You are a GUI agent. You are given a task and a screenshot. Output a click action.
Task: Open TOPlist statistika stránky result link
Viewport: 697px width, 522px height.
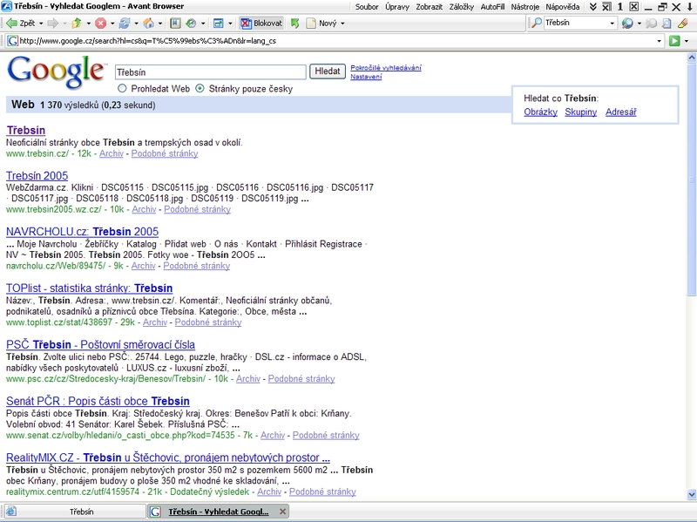(90, 288)
